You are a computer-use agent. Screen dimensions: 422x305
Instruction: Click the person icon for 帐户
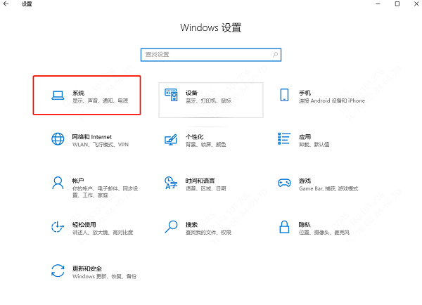[x=58, y=183]
